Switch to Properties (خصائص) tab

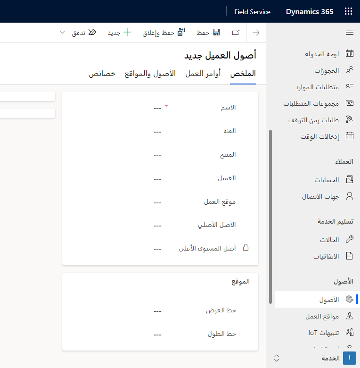[102, 74]
